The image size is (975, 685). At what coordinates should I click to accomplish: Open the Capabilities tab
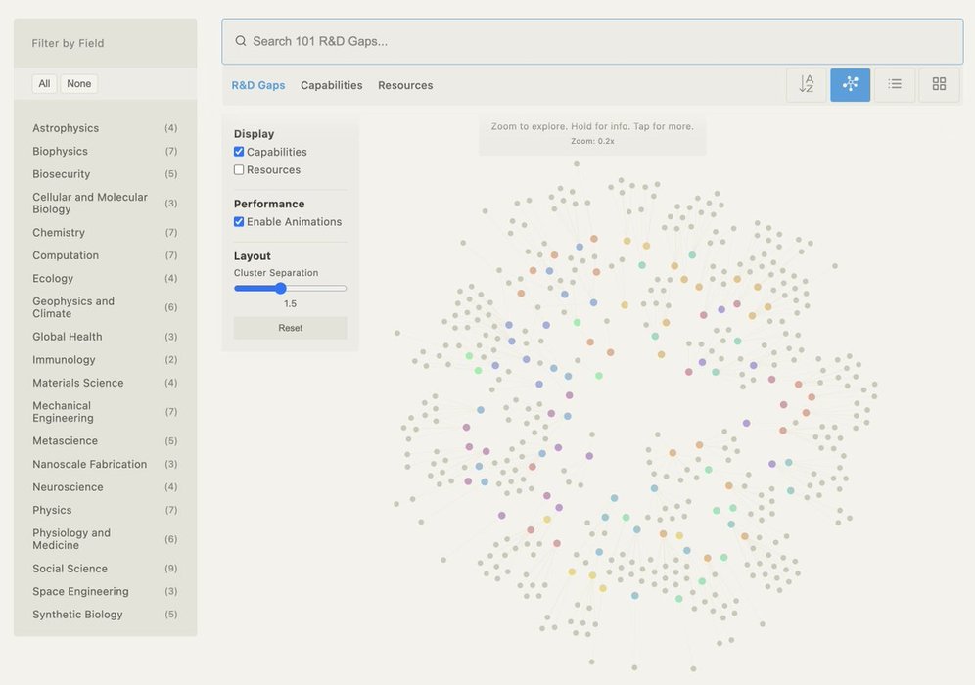pos(331,86)
